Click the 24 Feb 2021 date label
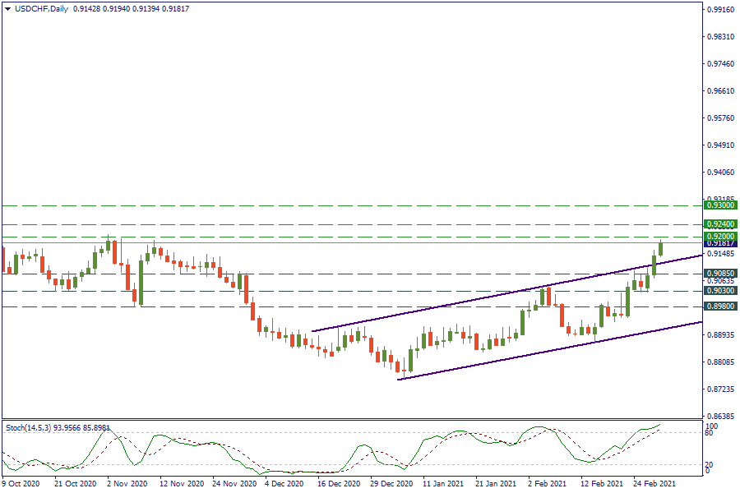The width and height of the screenshot is (740, 493). coord(654,484)
